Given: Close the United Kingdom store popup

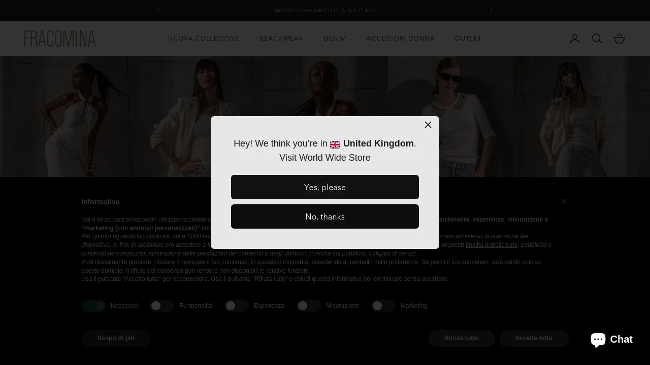Looking at the screenshot, I should 428,125.
